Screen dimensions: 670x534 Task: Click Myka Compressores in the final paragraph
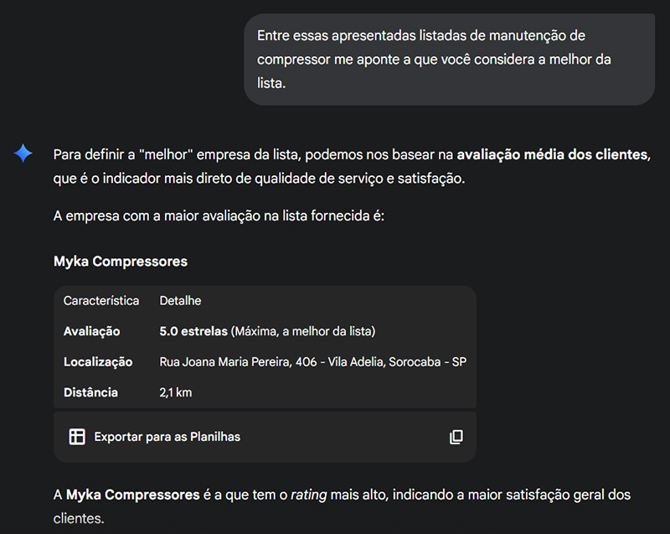pyautogui.click(x=133, y=495)
